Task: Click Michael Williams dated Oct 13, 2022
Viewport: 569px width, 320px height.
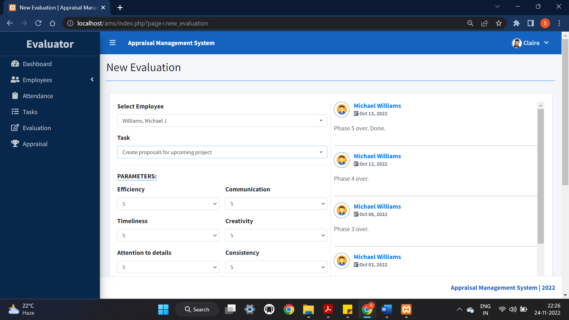Action: click(x=377, y=106)
